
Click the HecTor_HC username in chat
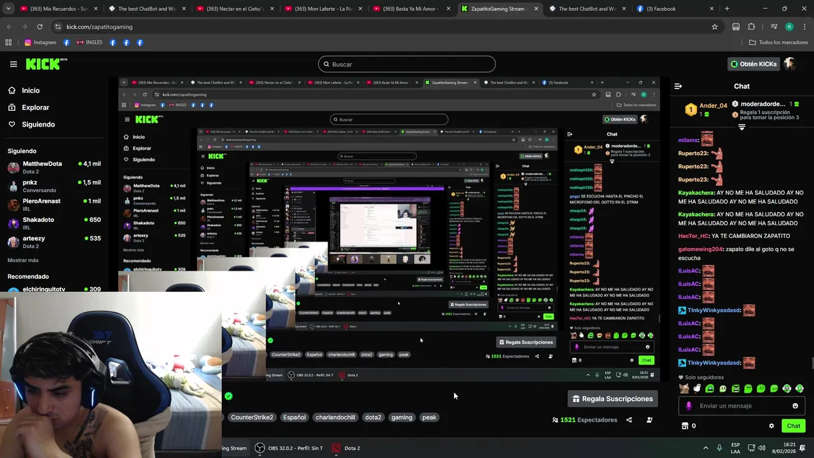pos(693,236)
